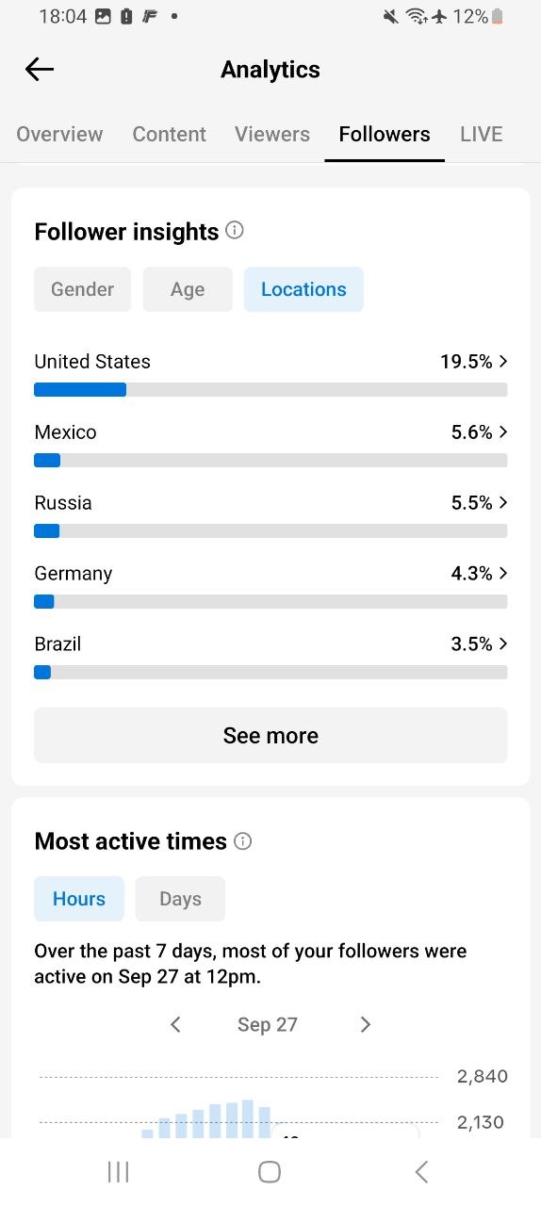Tap tallest bar in activity chart

pyautogui.click(x=248, y=1118)
